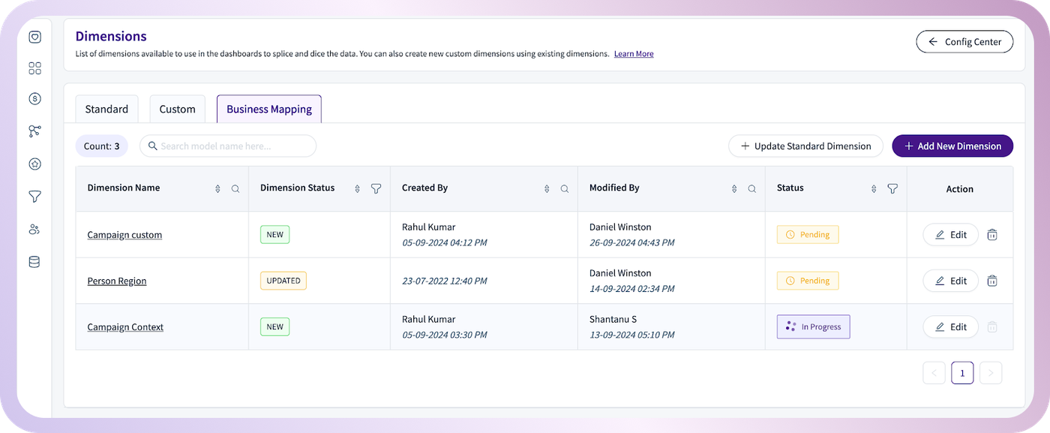The height and width of the screenshot is (433, 1050).
Task: Open the users icon in sidebar
Action: click(34, 229)
